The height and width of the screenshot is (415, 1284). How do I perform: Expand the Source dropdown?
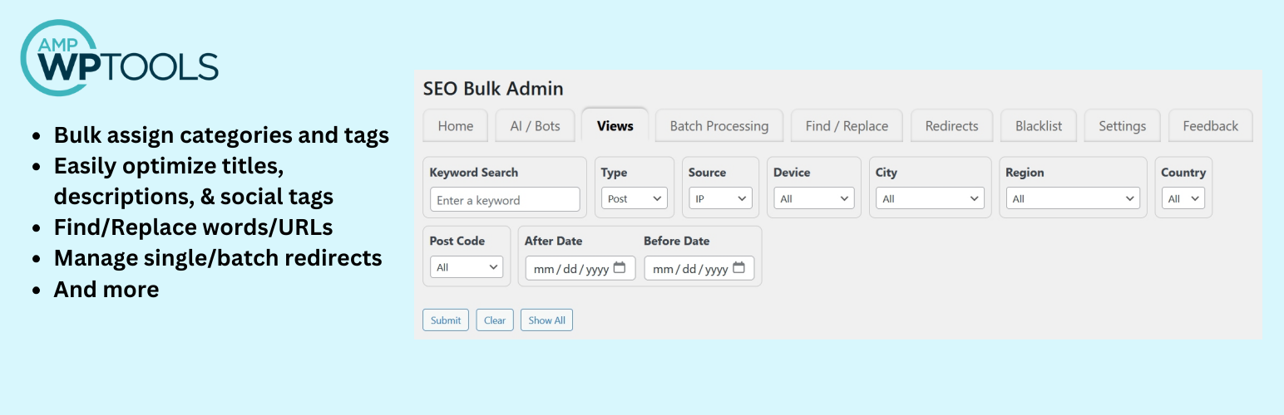(720, 199)
